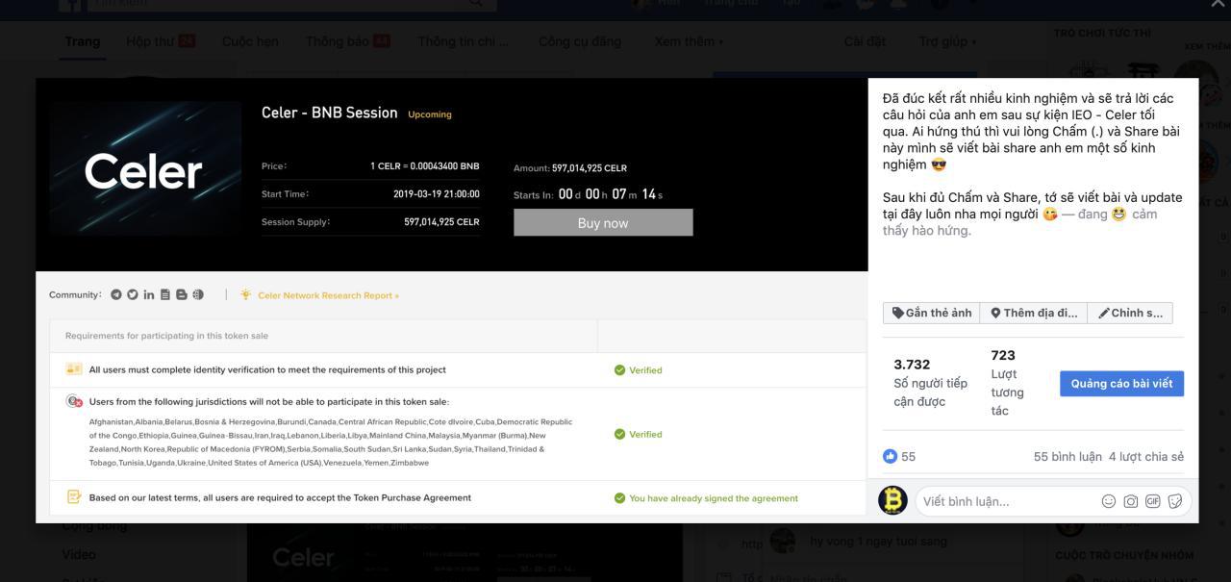Click Thêm địa điểm add location button
Screen dimensions: 1231x582
pyautogui.click(x=1034, y=313)
